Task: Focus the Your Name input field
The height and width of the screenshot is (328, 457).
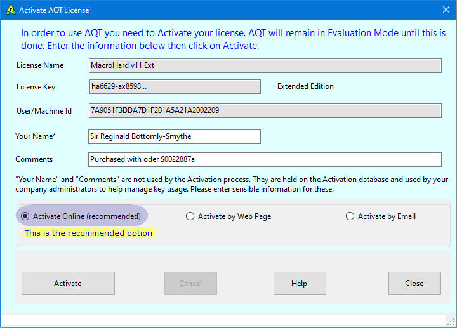Action: point(175,136)
